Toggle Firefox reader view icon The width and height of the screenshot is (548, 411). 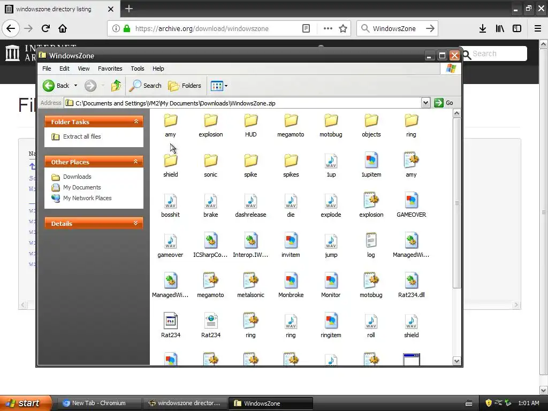[306, 29]
